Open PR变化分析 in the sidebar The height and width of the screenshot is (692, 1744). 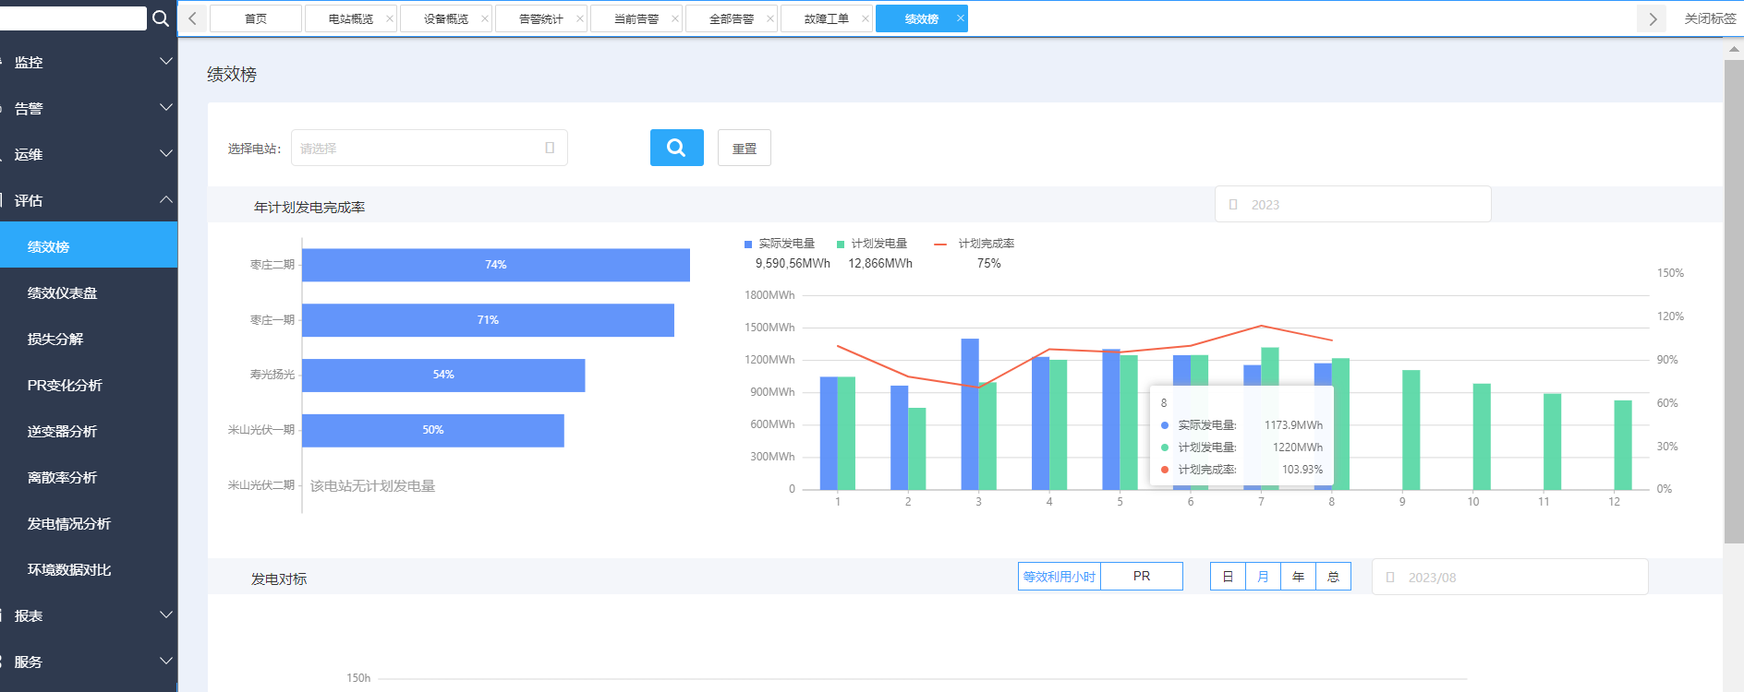[89, 385]
